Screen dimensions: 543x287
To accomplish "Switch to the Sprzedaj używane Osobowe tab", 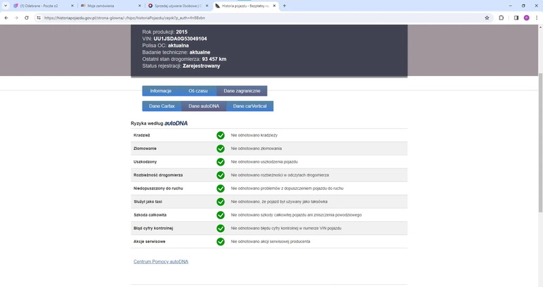I will coord(178,6).
